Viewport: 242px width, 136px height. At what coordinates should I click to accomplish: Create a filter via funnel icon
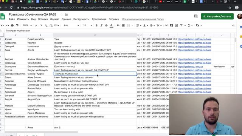pyautogui.click(x=181, y=25)
